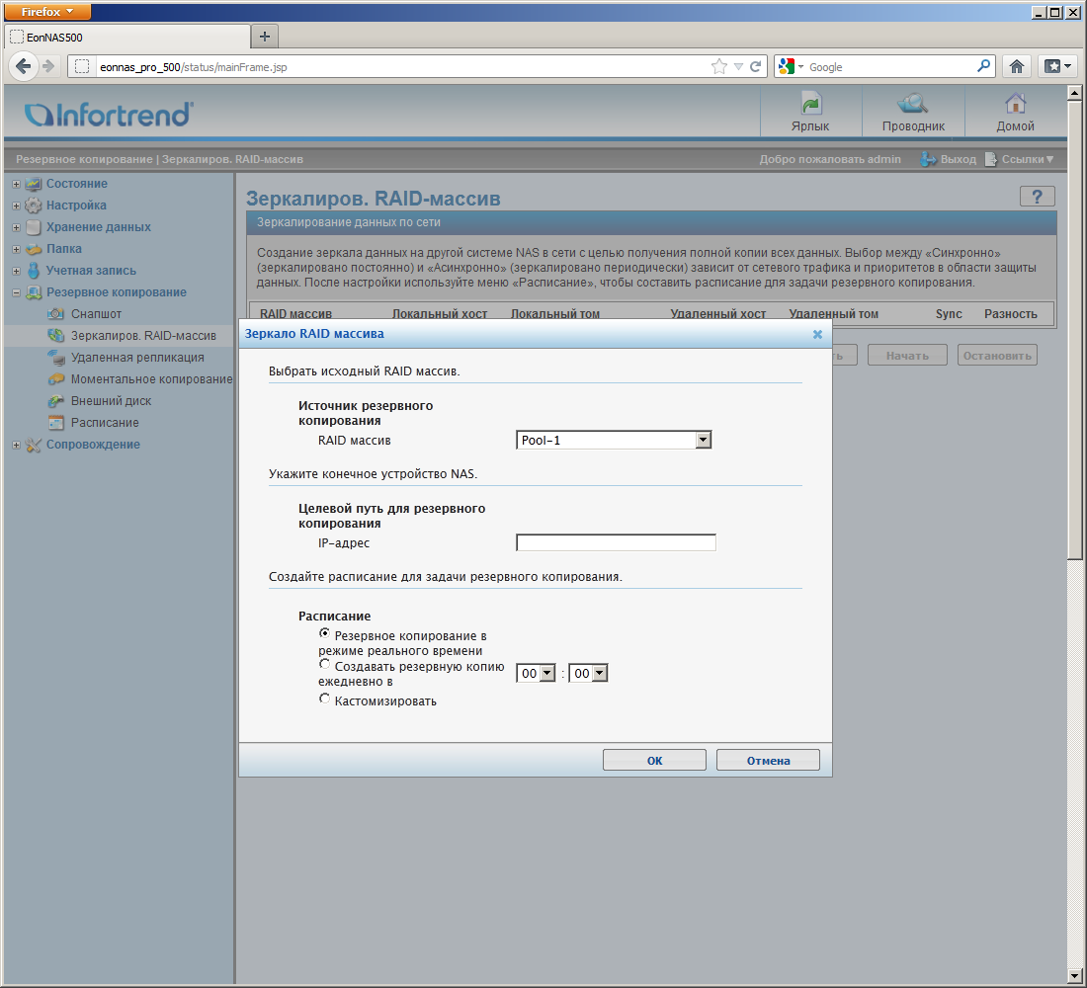
Task: Open the Проводник explorer icon
Action: click(x=913, y=104)
